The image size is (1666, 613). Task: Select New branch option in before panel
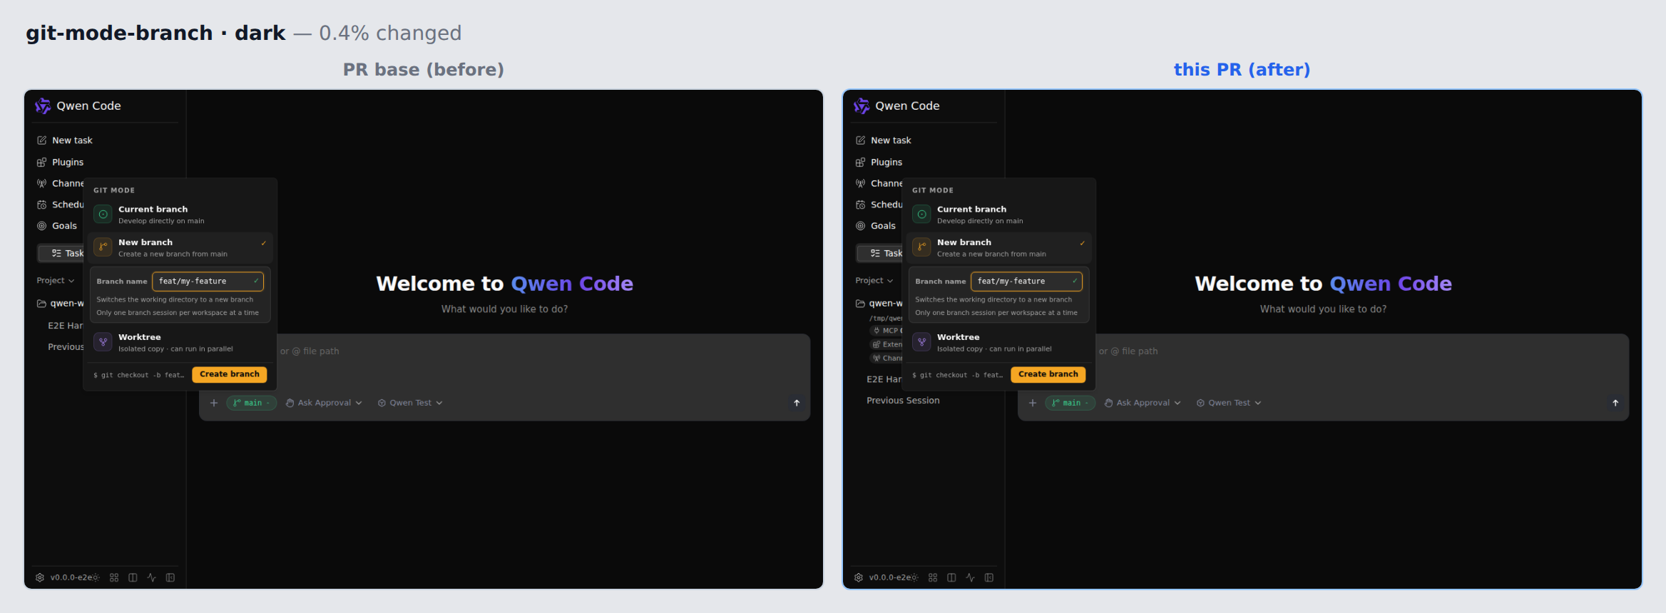tap(180, 247)
